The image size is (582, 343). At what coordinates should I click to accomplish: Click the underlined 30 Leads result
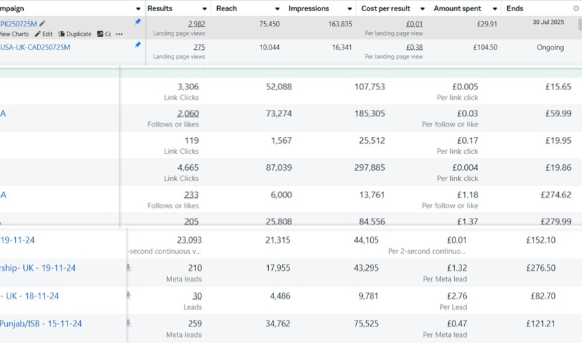point(197,297)
